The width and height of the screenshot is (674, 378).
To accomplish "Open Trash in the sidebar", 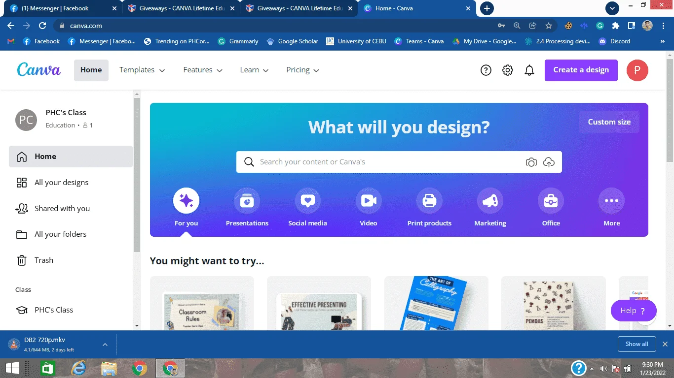I will coord(71,260).
